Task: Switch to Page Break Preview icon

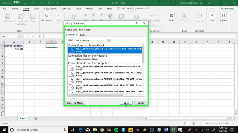Action: [x=201, y=124]
